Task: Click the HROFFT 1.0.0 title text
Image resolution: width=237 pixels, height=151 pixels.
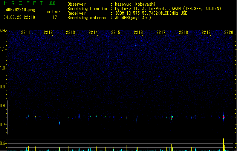Action: point(29,3)
